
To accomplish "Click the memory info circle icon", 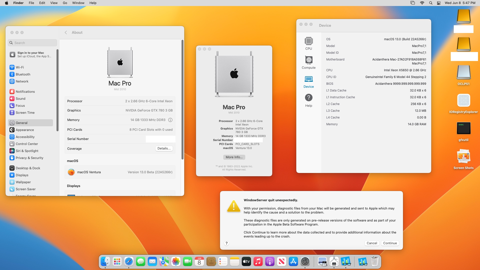I will point(170,120).
